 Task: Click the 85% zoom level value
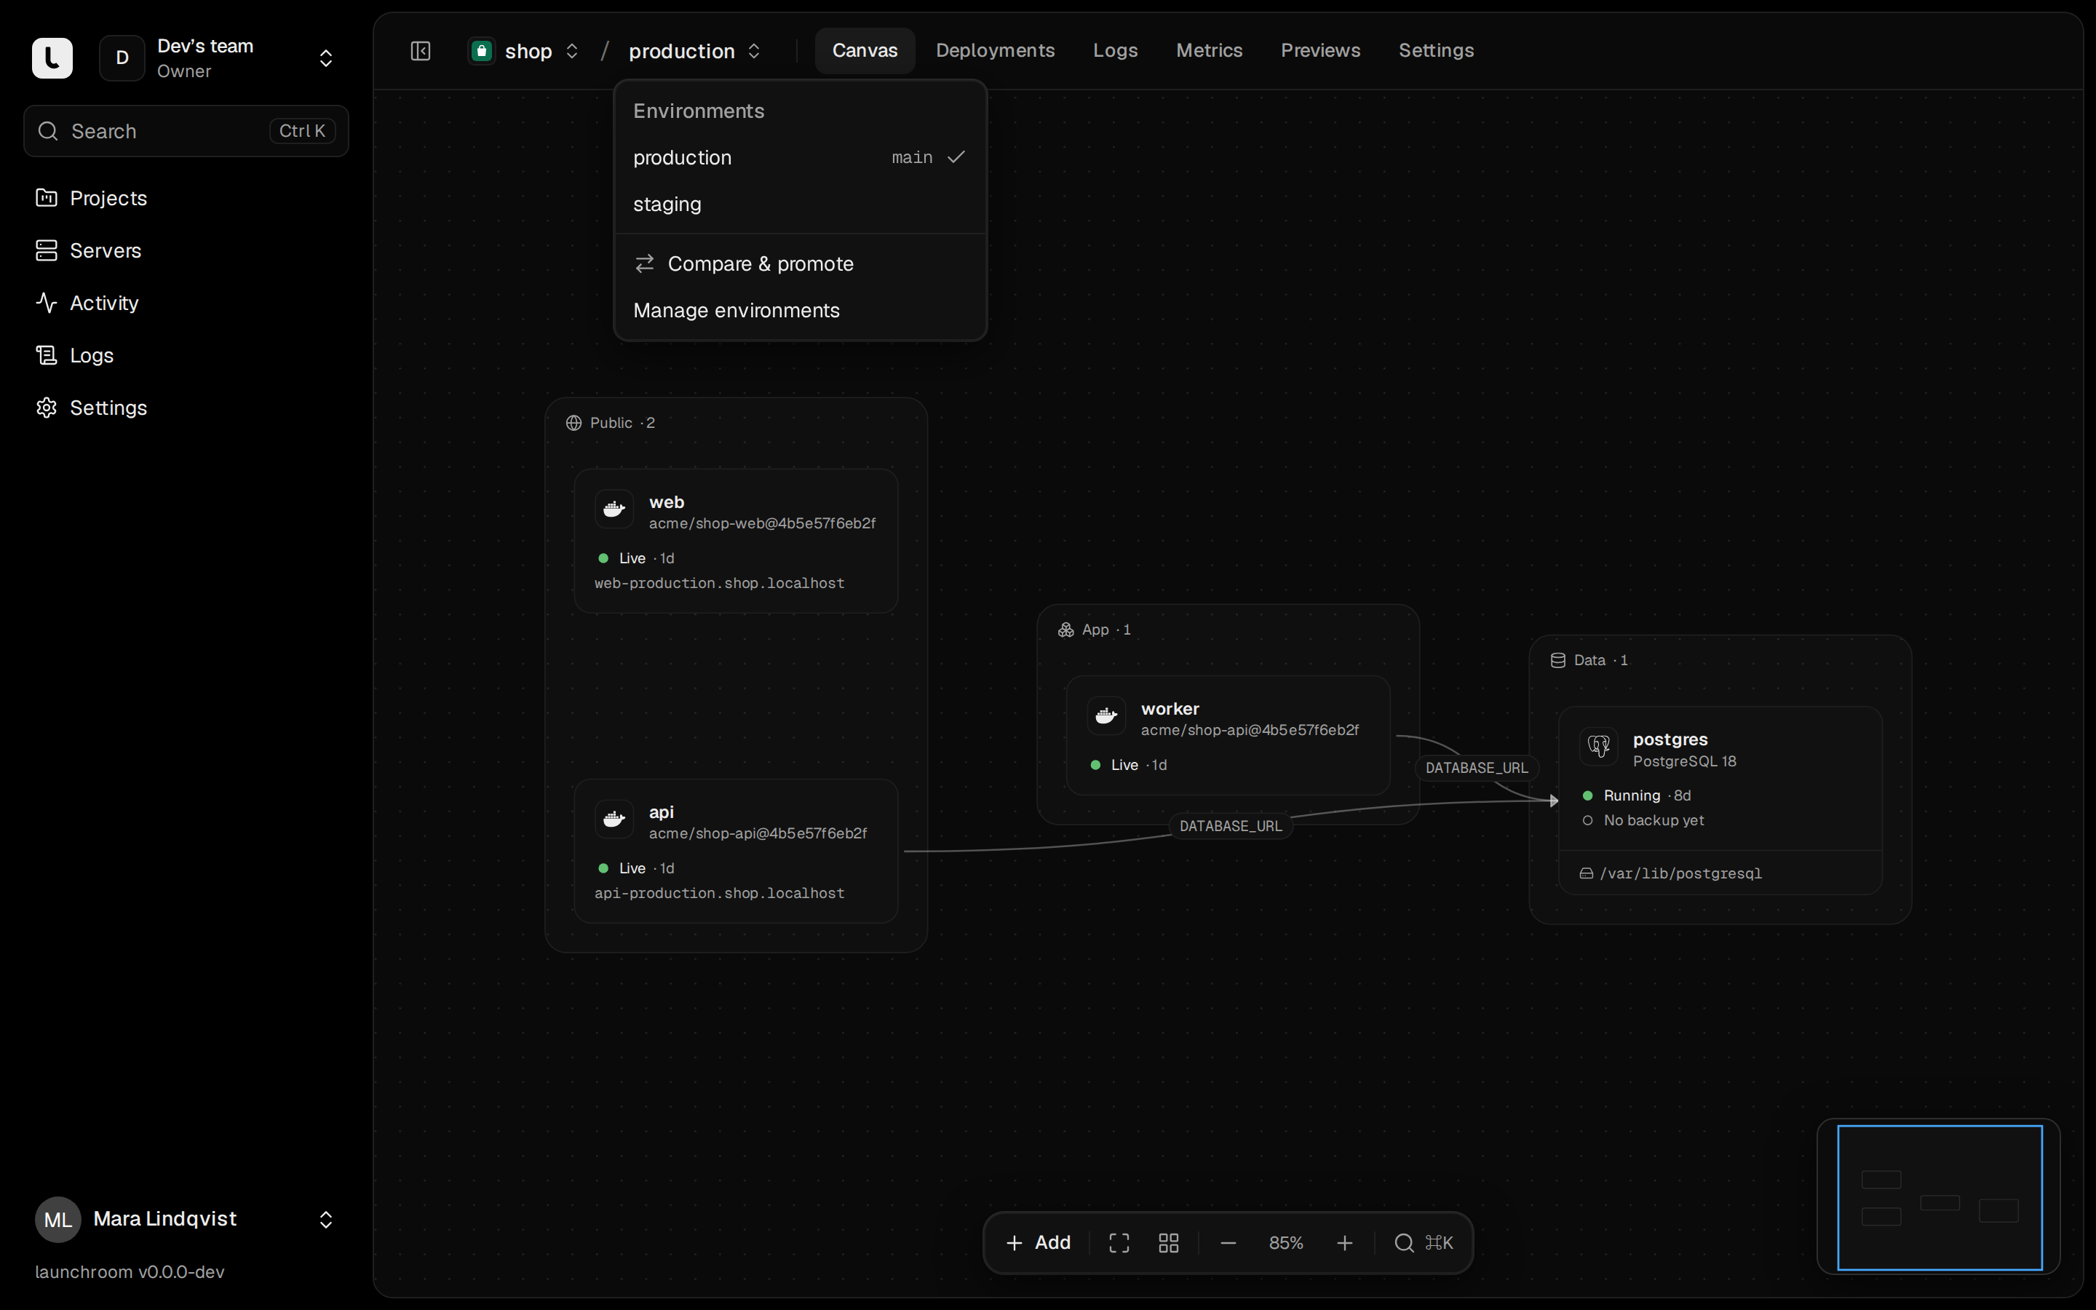coord(1286,1243)
